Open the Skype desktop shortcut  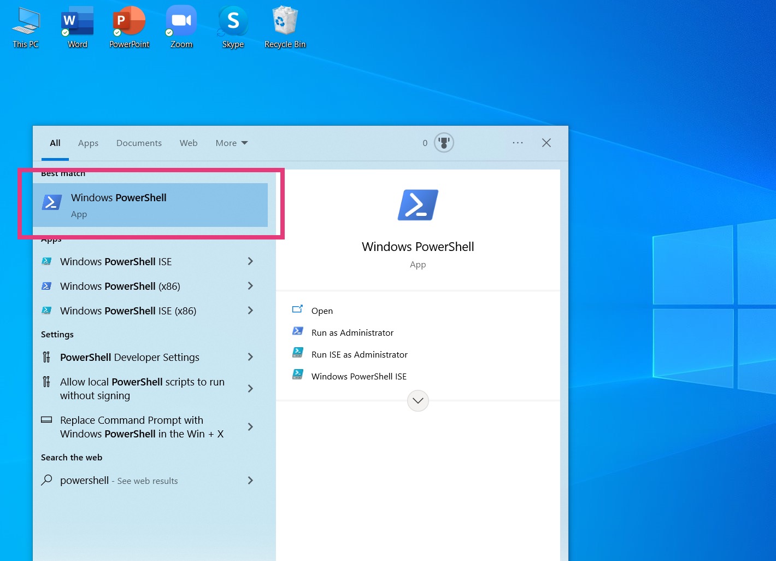pyautogui.click(x=233, y=28)
